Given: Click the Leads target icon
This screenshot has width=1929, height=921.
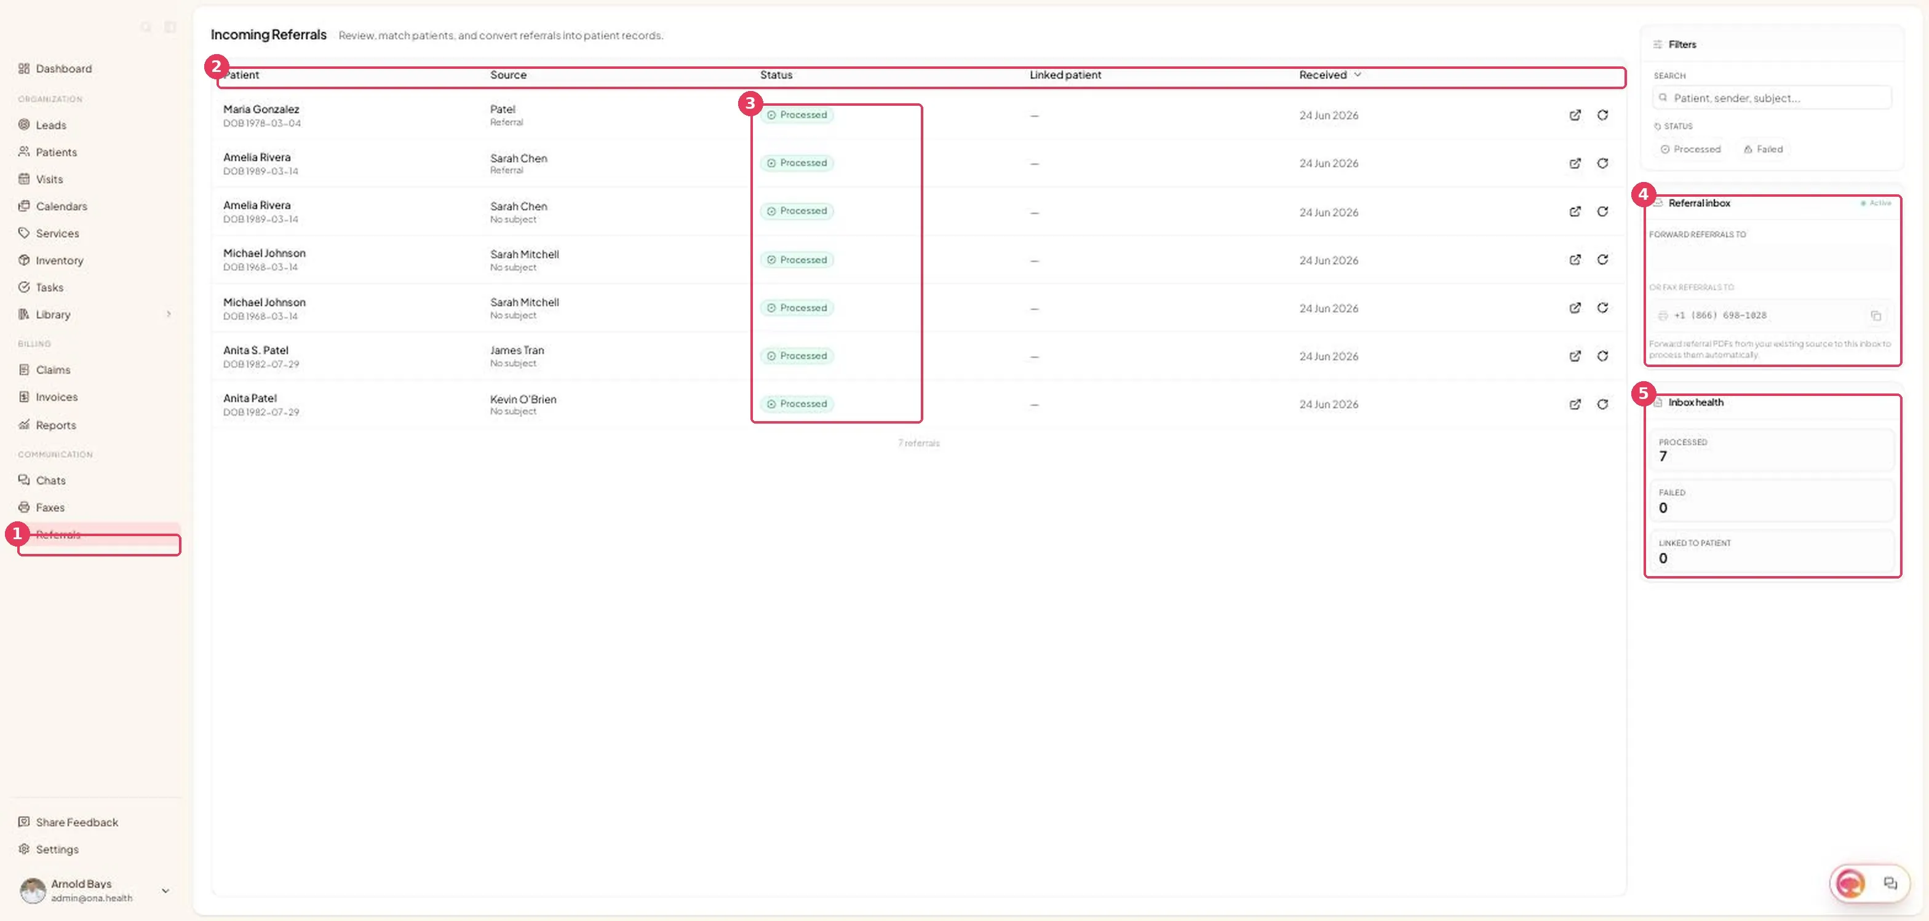Looking at the screenshot, I should [24, 124].
